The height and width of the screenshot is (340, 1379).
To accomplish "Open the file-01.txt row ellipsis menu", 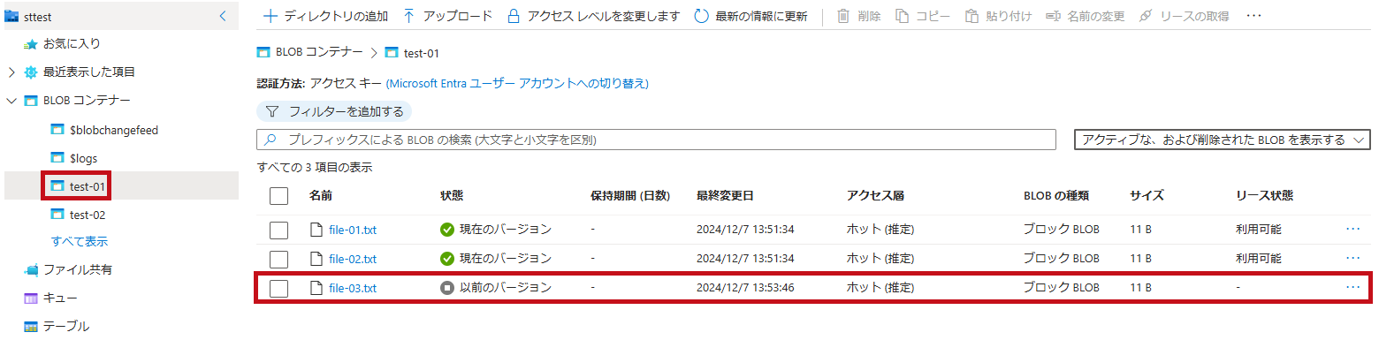I will [1352, 229].
